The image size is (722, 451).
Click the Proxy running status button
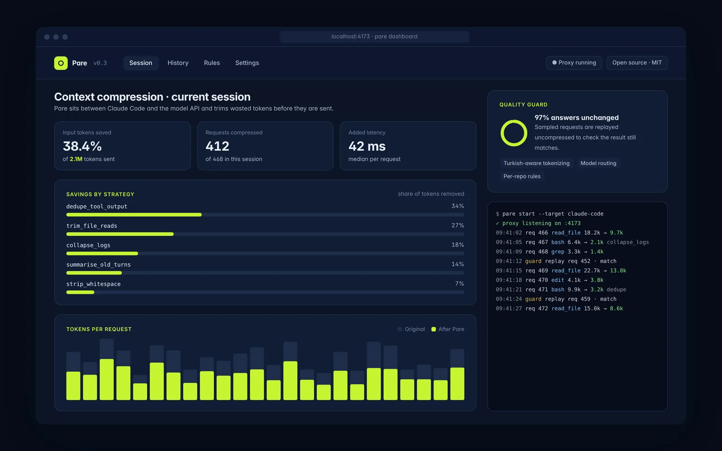pyautogui.click(x=574, y=63)
